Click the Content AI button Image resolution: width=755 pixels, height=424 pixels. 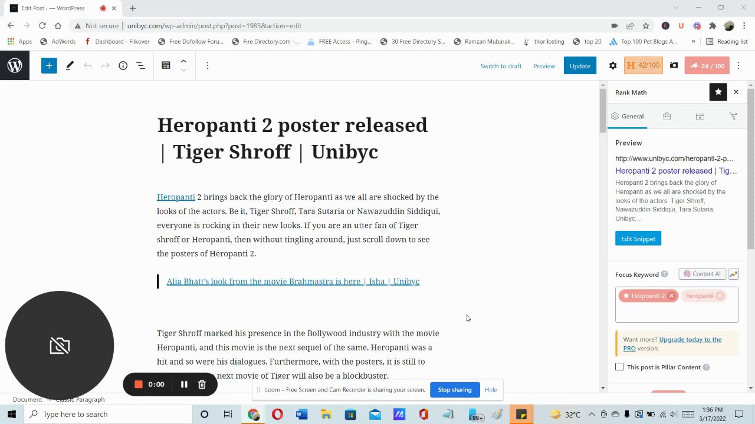[702, 274]
